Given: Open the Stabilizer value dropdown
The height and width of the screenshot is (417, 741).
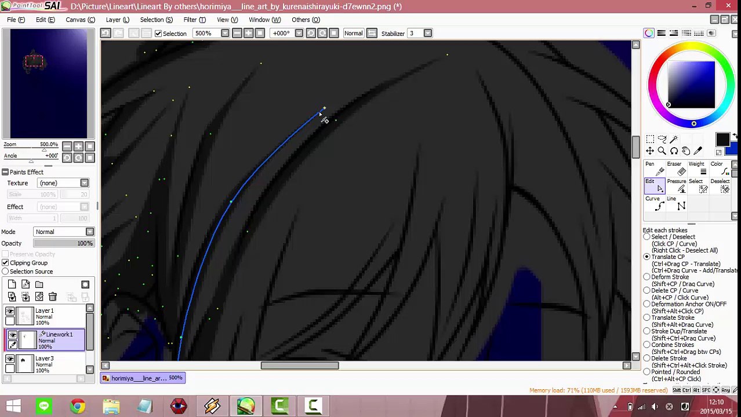Looking at the screenshot, I should point(427,34).
